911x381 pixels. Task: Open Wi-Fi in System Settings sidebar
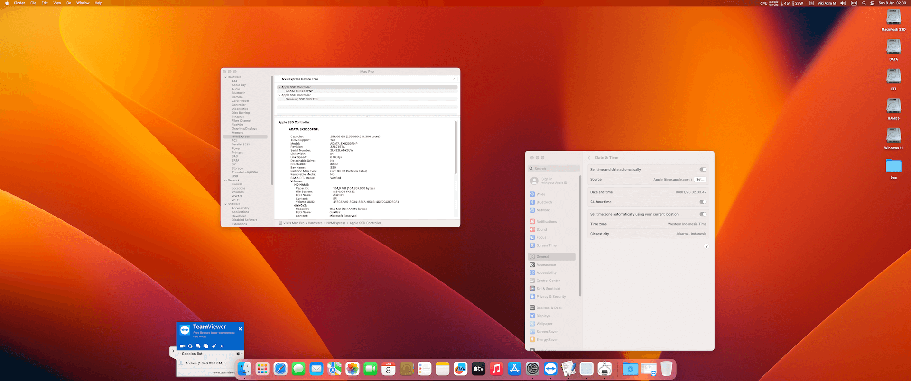click(x=538, y=194)
